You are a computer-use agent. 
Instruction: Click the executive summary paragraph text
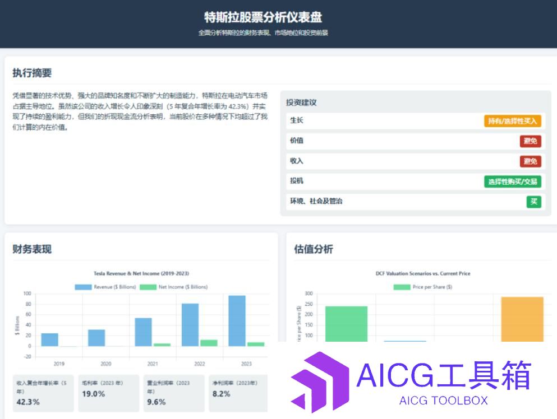[x=140, y=111]
